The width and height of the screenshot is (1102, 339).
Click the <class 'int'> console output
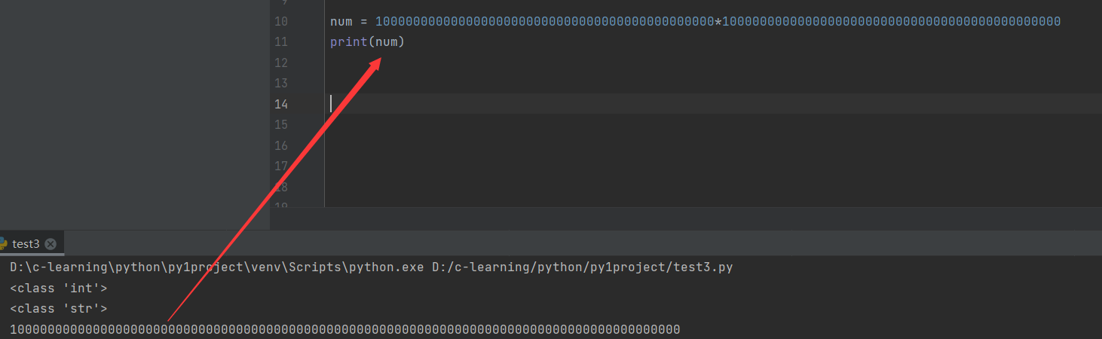click(59, 288)
